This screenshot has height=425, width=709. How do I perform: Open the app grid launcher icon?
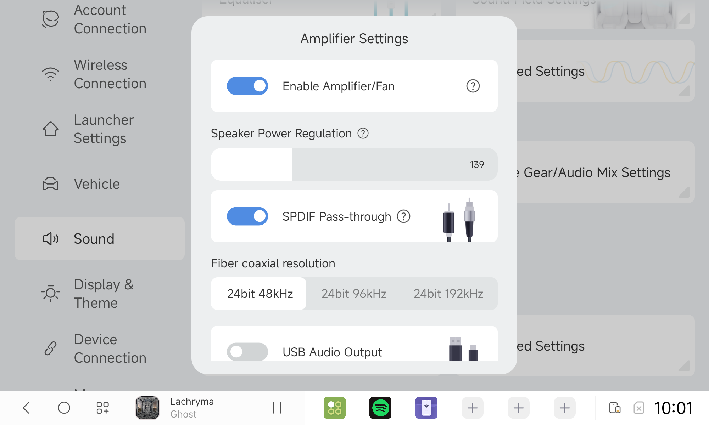click(x=103, y=408)
